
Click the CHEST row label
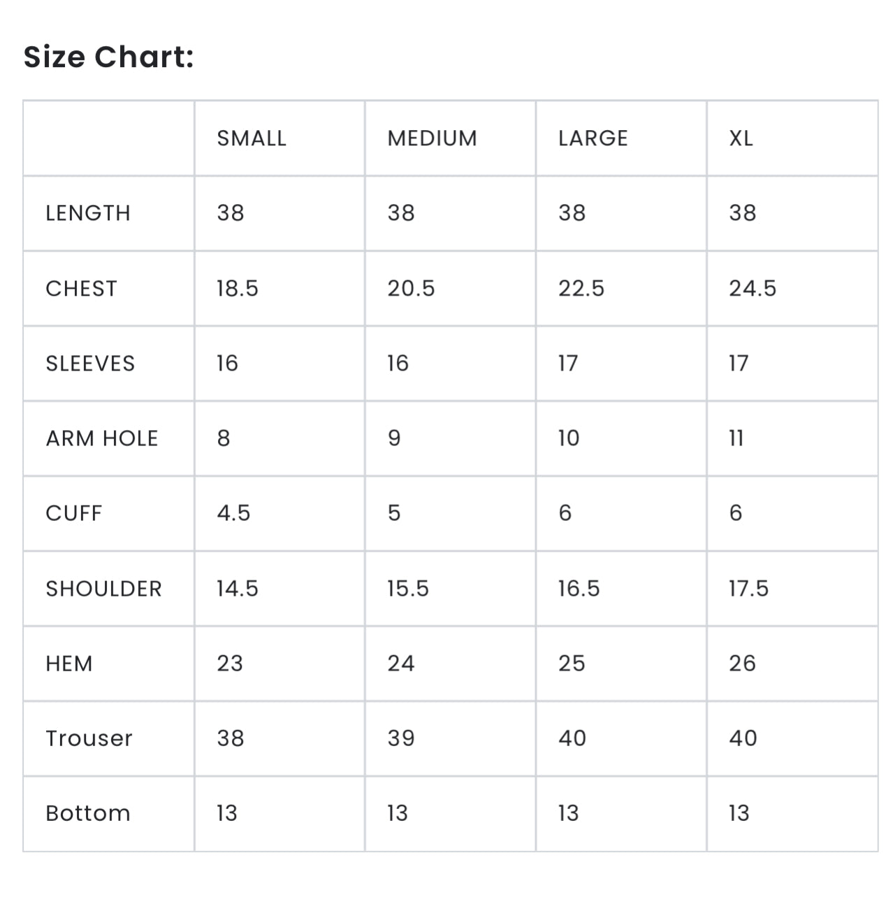[81, 289]
